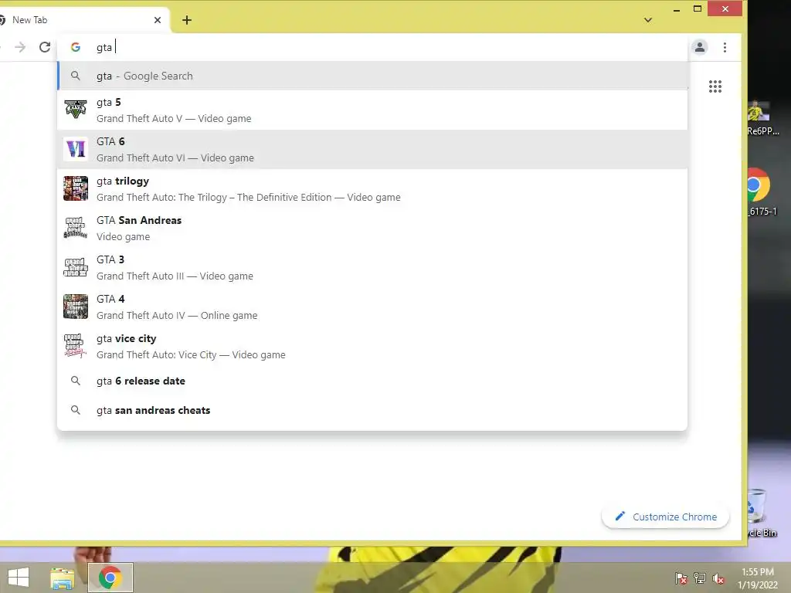791x593 pixels.
Task: Click search icon beside 'gta san andreas cheats'
Action: (x=76, y=410)
